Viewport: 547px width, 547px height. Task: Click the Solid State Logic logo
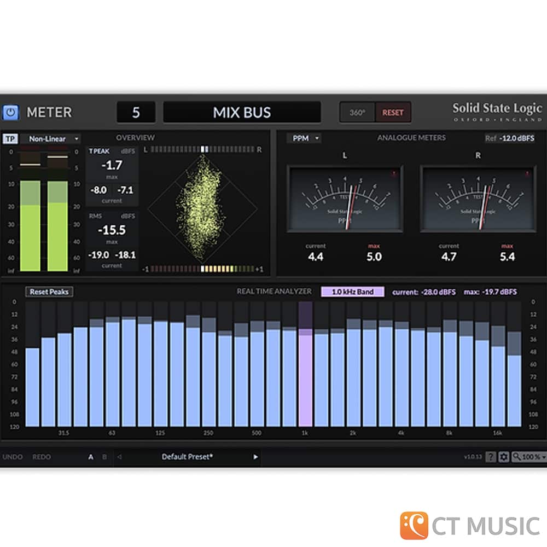(x=497, y=112)
